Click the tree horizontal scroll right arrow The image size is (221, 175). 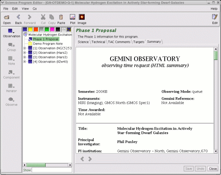pyautogui.click(x=70, y=165)
